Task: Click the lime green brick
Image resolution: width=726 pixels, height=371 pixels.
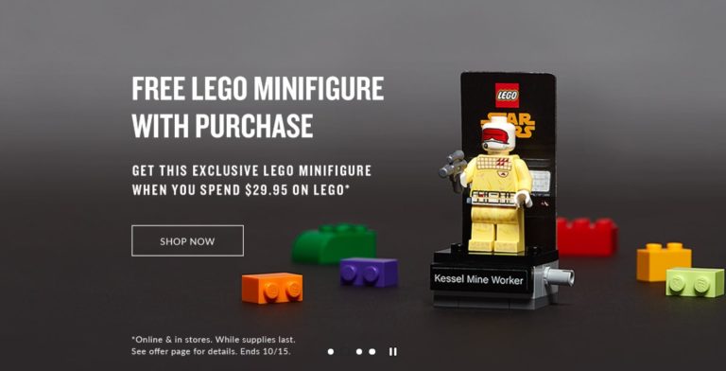Action: point(695,282)
